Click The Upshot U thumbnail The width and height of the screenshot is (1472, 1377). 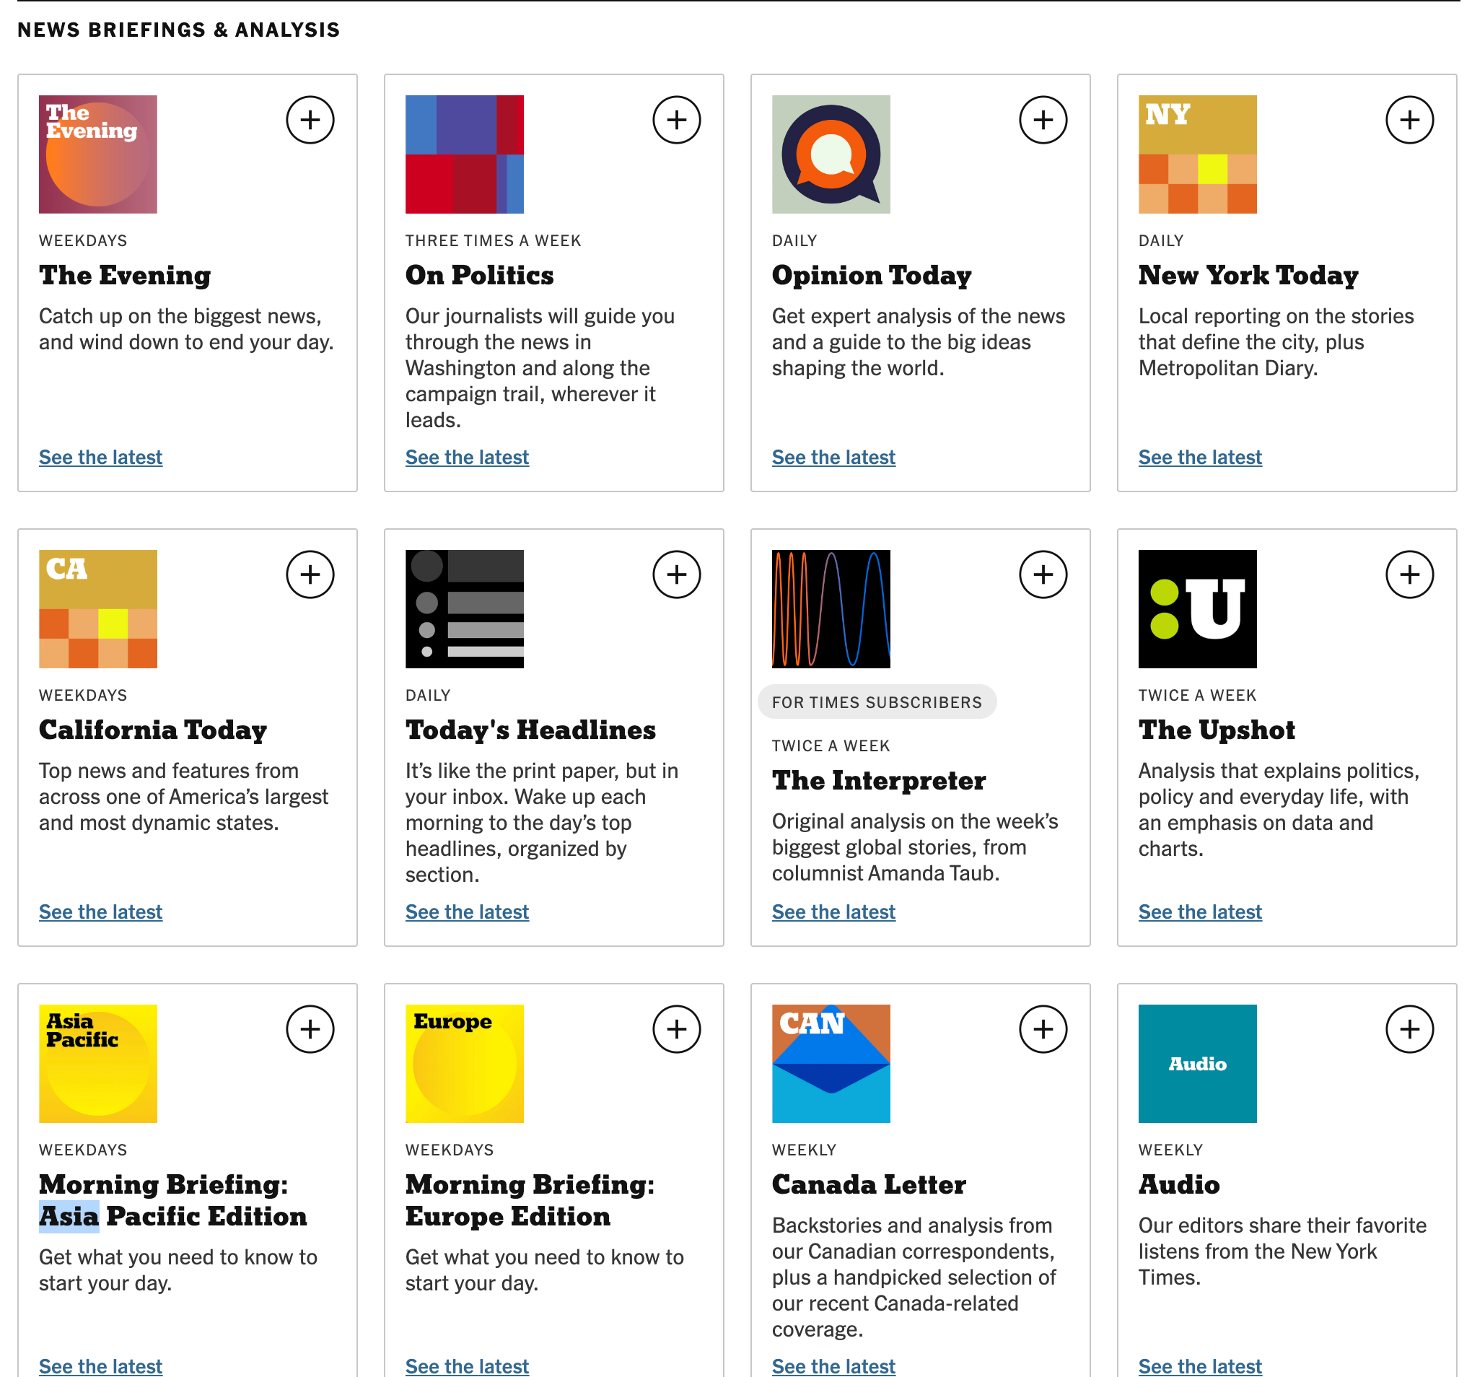pyautogui.click(x=1197, y=609)
